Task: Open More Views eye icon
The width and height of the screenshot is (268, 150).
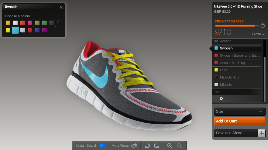Action: point(134,146)
